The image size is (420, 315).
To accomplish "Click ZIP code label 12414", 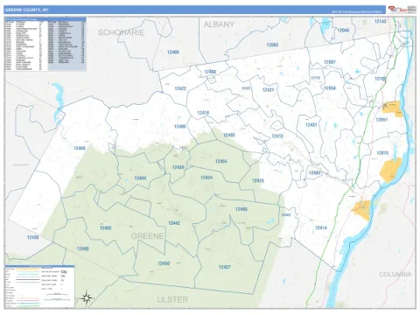I will [x=321, y=227].
